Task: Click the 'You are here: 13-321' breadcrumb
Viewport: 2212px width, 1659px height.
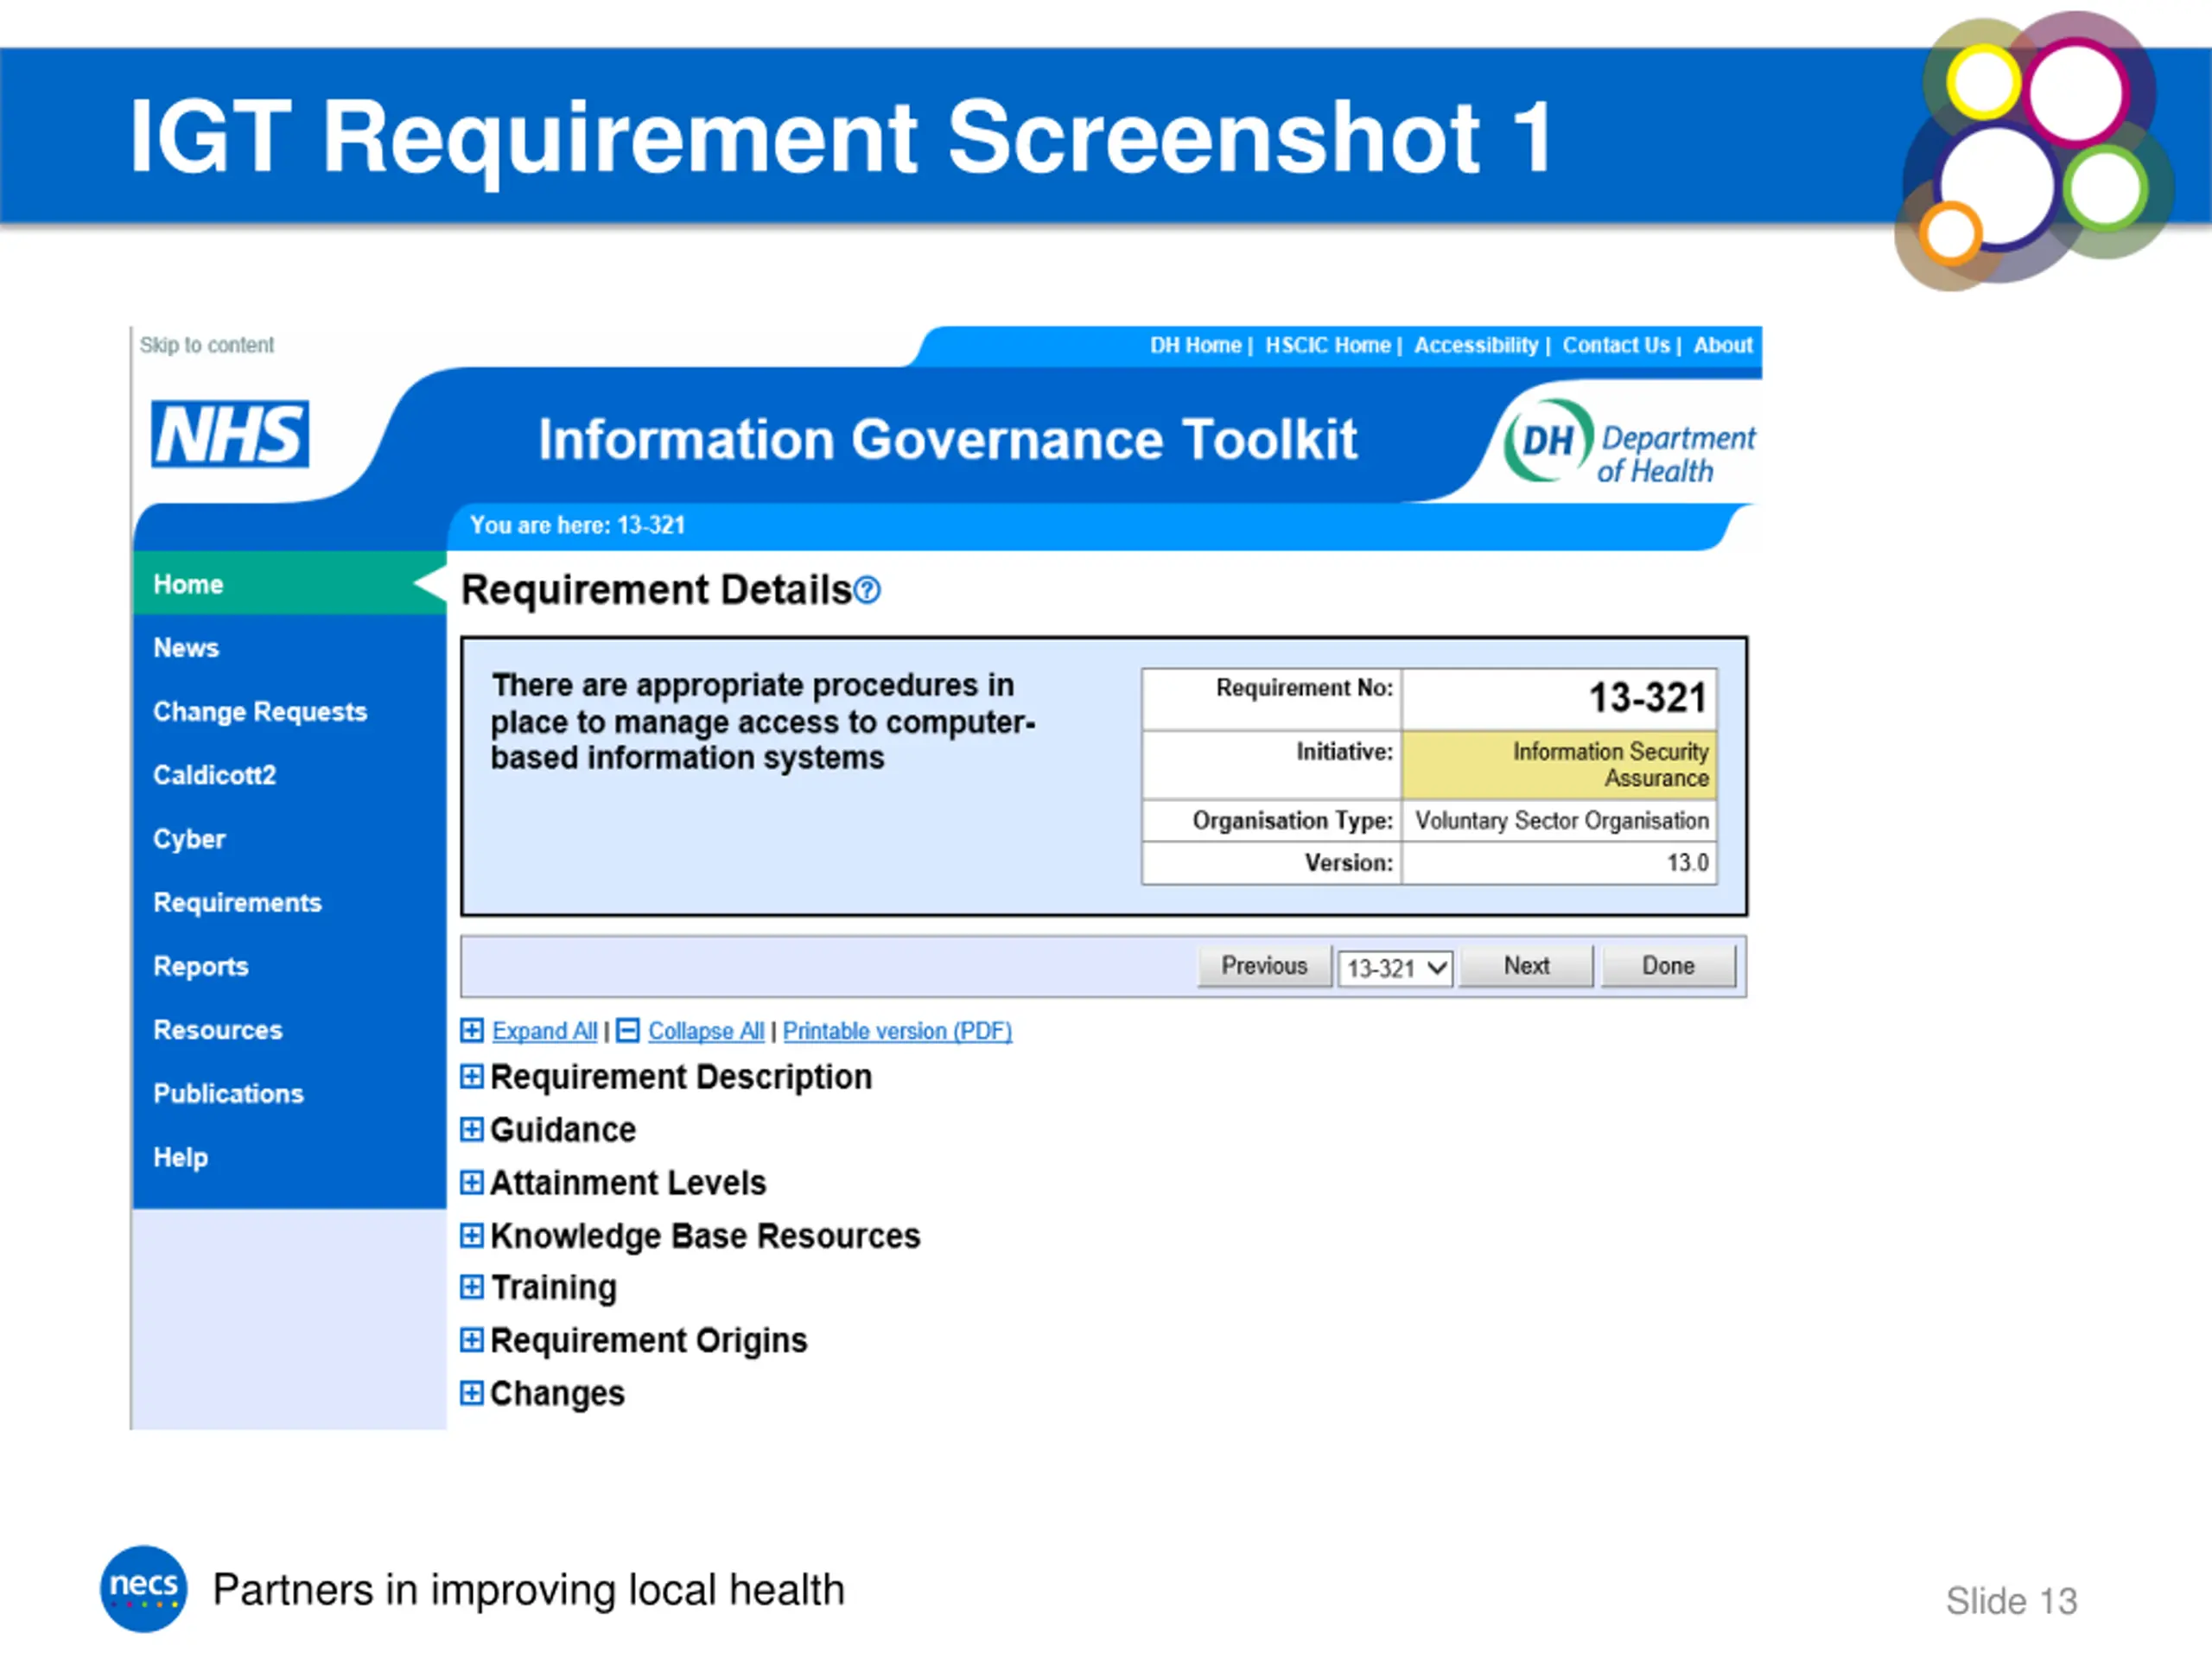Action: pyautogui.click(x=577, y=526)
